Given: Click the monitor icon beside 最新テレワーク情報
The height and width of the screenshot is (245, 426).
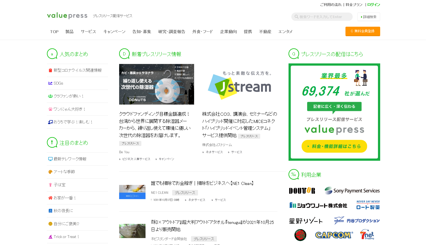Looking at the screenshot, I should [50, 159].
